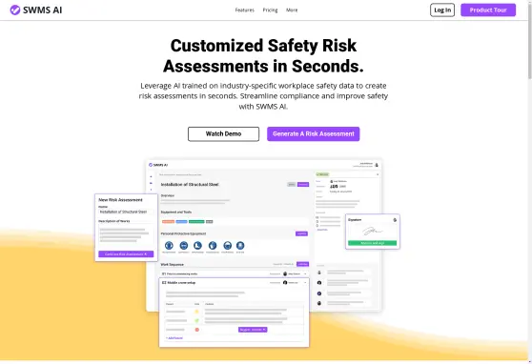Click the small SWMS AI logo in mockup
532x364 pixels.
point(158,165)
